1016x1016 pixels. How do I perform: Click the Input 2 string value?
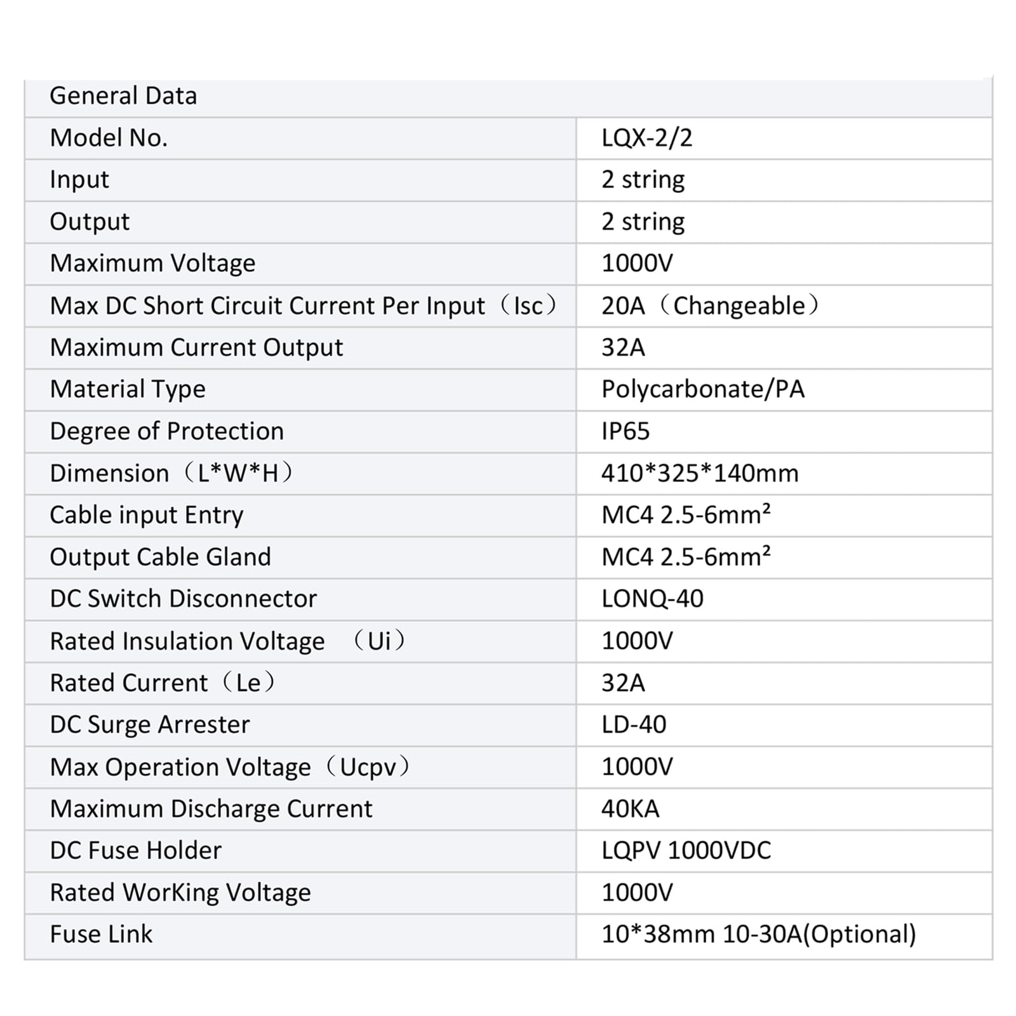pyautogui.click(x=643, y=180)
